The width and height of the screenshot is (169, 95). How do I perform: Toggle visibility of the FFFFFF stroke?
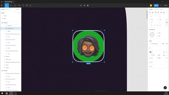164,55
